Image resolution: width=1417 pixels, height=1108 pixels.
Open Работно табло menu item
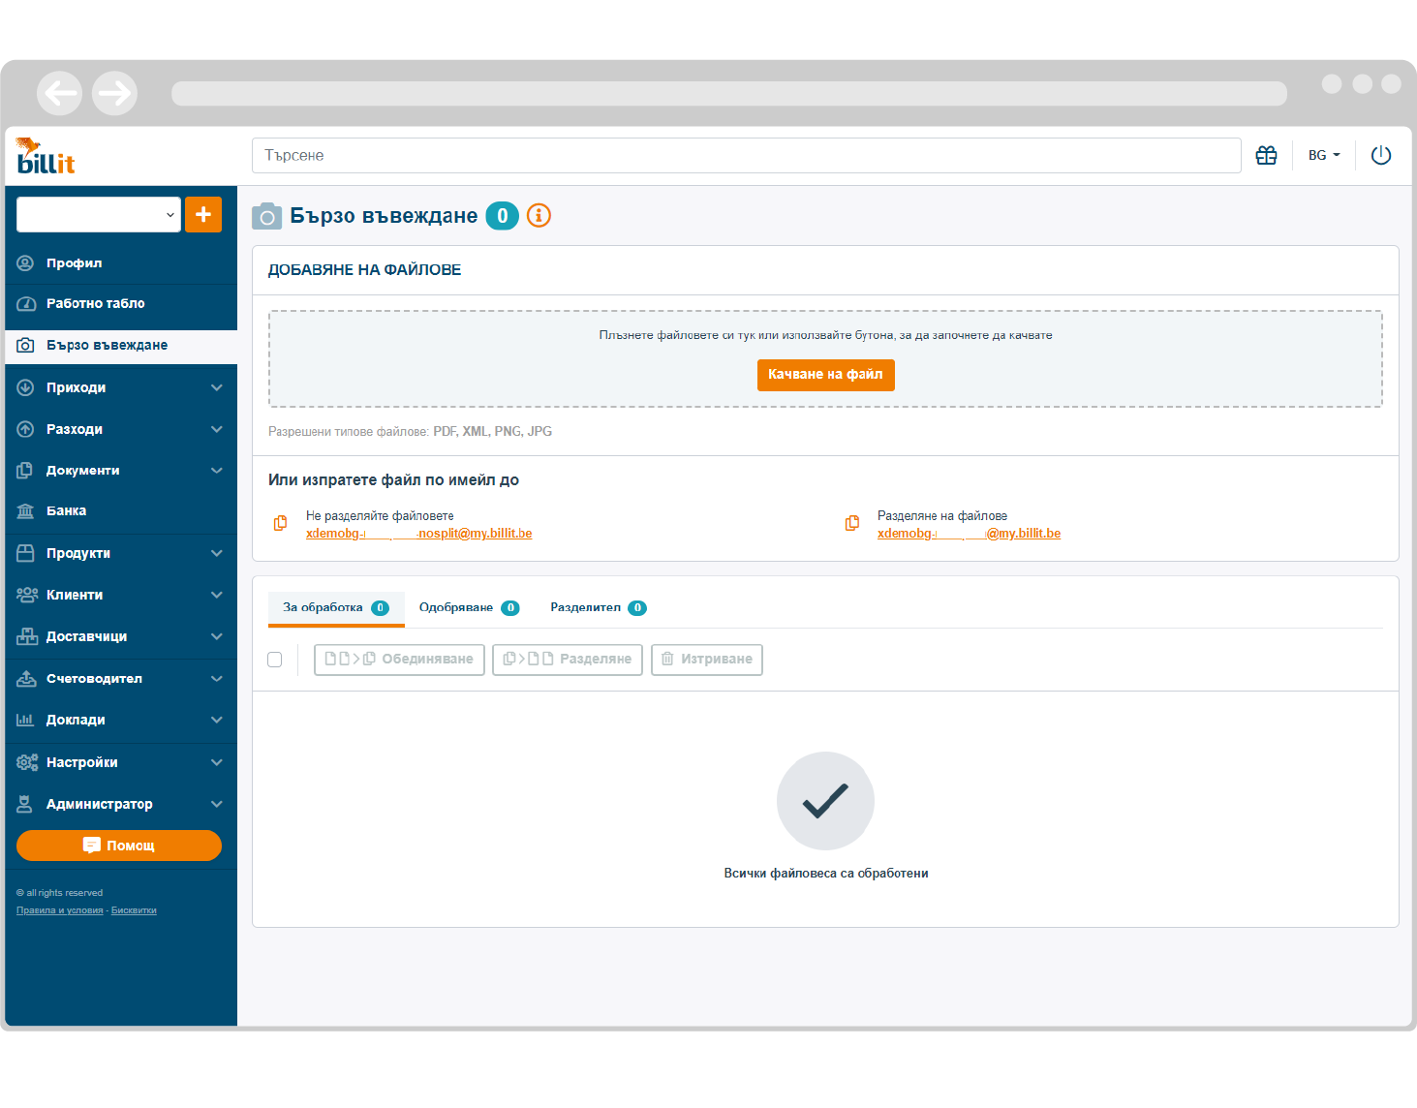(121, 303)
